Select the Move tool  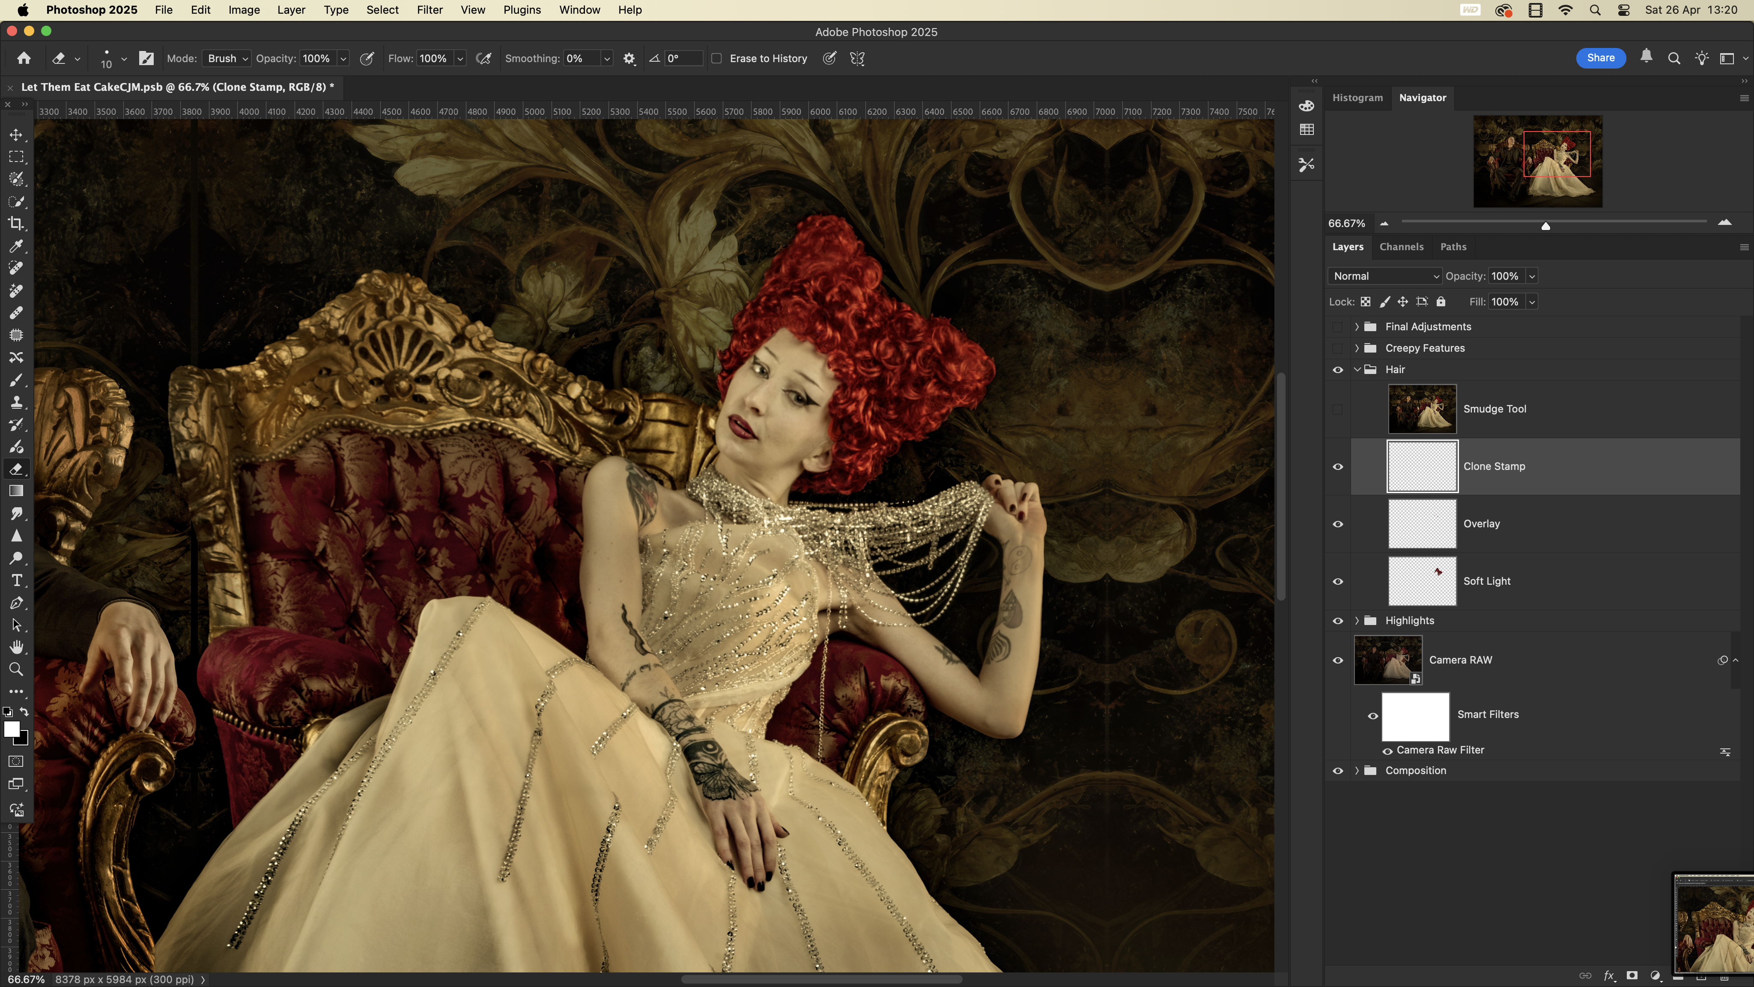[16, 135]
